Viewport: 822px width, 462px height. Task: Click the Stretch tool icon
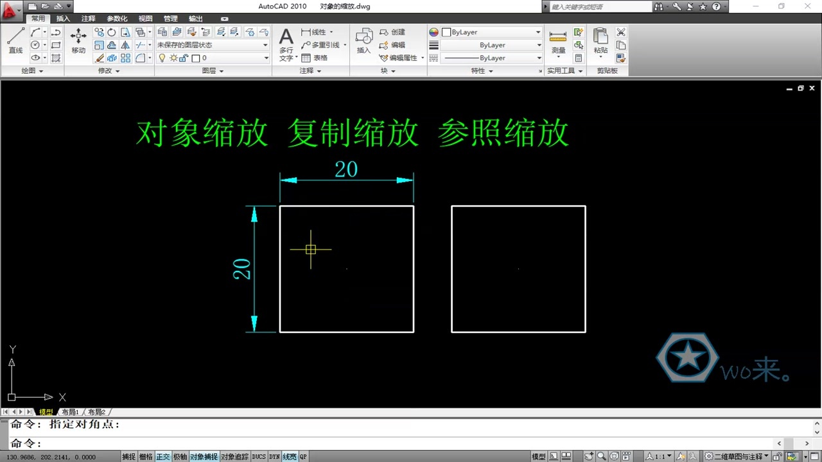point(126,32)
